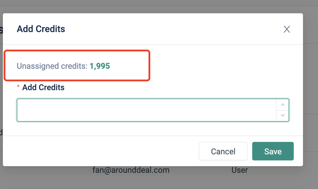Click empty footer area left of Cancel
318x189 pixels.
101,151
